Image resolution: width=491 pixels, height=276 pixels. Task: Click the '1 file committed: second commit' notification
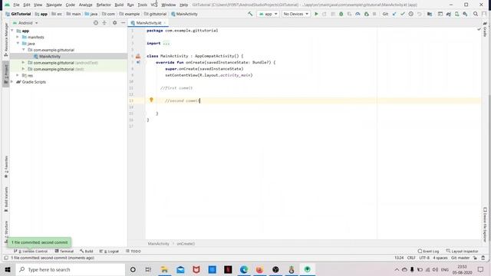pos(39,242)
